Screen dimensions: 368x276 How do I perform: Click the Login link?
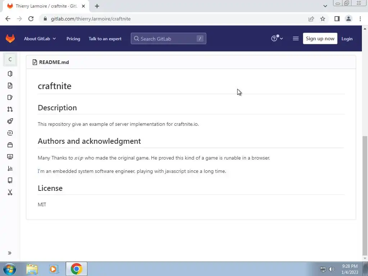(347, 39)
